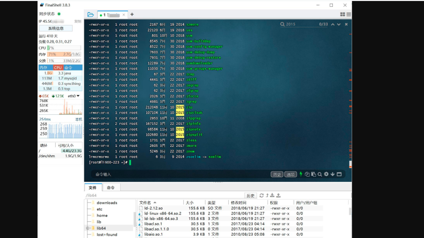Open command history via 历史 button
The width and height of the screenshot is (424, 238).
pyautogui.click(x=277, y=174)
